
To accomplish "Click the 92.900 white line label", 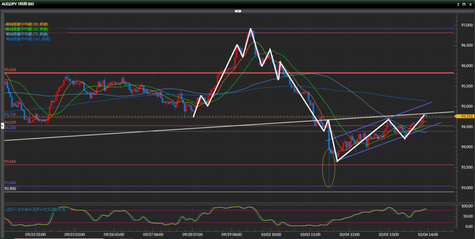I will [10, 189].
